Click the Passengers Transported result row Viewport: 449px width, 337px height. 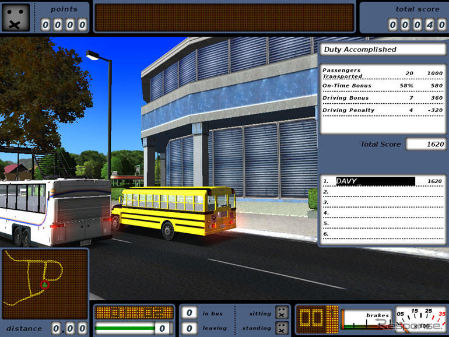click(x=383, y=73)
